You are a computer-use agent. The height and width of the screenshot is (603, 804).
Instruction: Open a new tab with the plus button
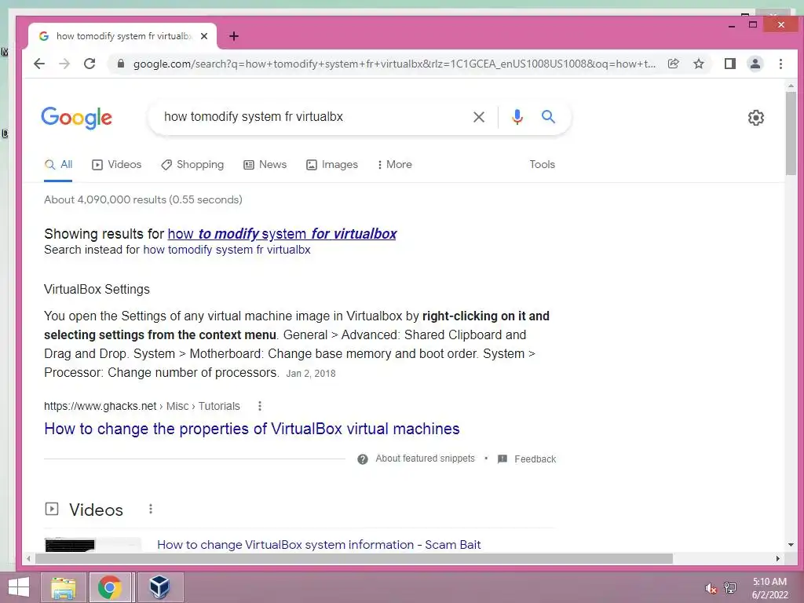[x=234, y=36]
